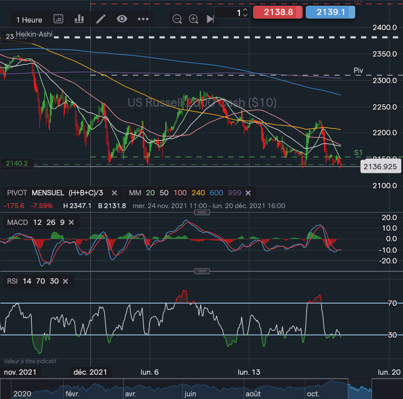The width and height of the screenshot is (403, 399).
Task: Open MACD indicator settings label
Action: (x=18, y=222)
